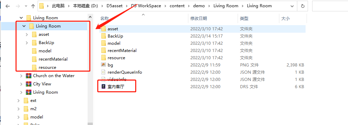Sort by 修改日期 column header
Image resolution: width=348 pixels, height=125 pixels.
[x=199, y=19]
